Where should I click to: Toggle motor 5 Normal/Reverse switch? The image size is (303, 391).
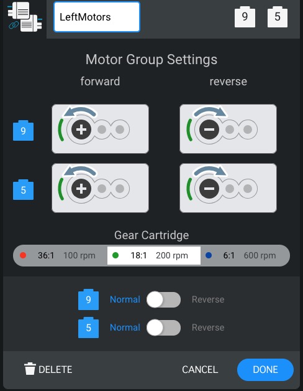click(163, 327)
